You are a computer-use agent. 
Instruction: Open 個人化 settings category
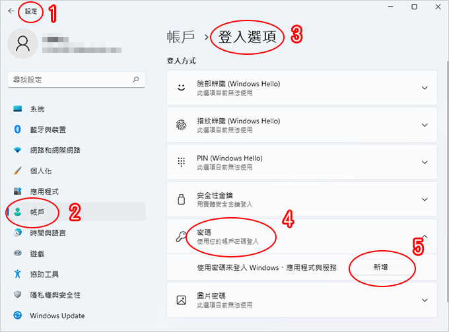click(x=77, y=170)
